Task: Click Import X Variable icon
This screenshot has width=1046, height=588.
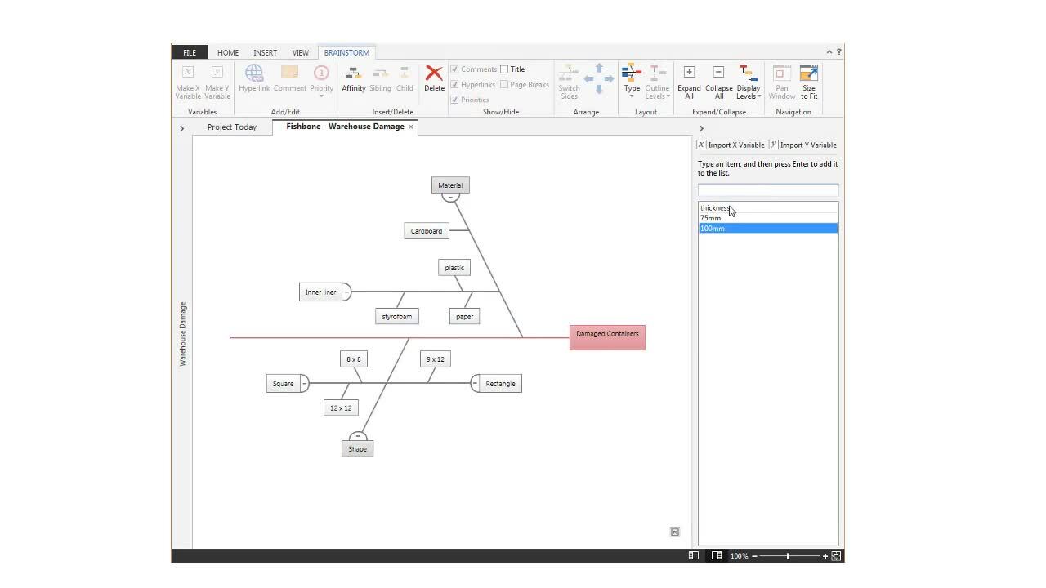Action: [702, 145]
